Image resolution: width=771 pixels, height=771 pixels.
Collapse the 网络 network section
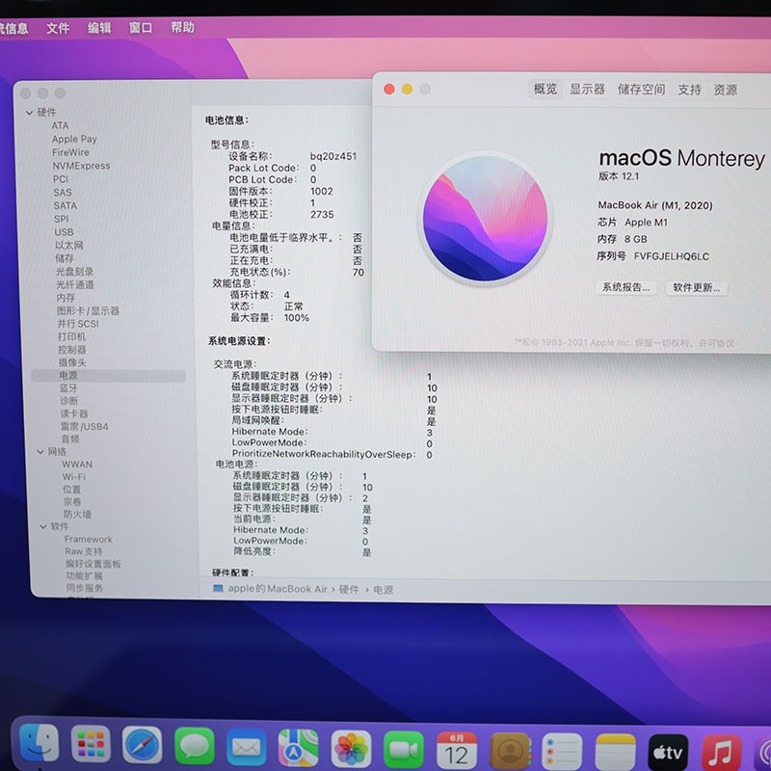[x=39, y=450]
